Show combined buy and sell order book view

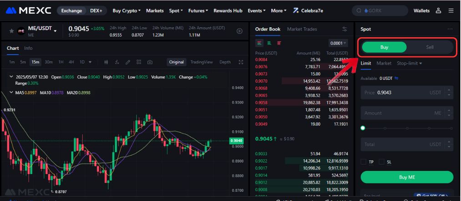(x=259, y=43)
